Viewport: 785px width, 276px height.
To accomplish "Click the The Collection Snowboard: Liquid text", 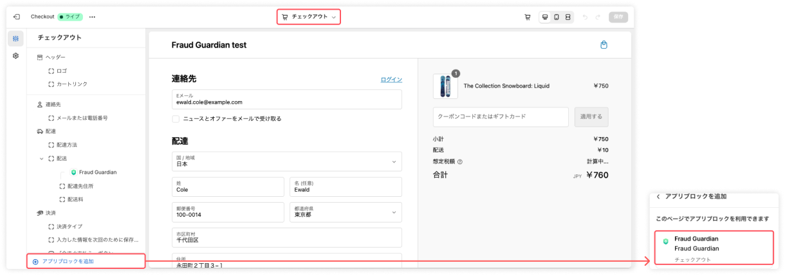I will [506, 86].
